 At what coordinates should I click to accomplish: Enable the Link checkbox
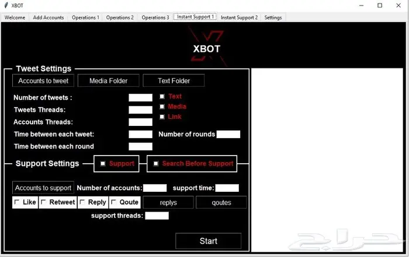(162, 117)
